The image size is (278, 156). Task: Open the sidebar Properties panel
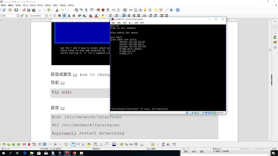pyautogui.click(x=275, y=27)
